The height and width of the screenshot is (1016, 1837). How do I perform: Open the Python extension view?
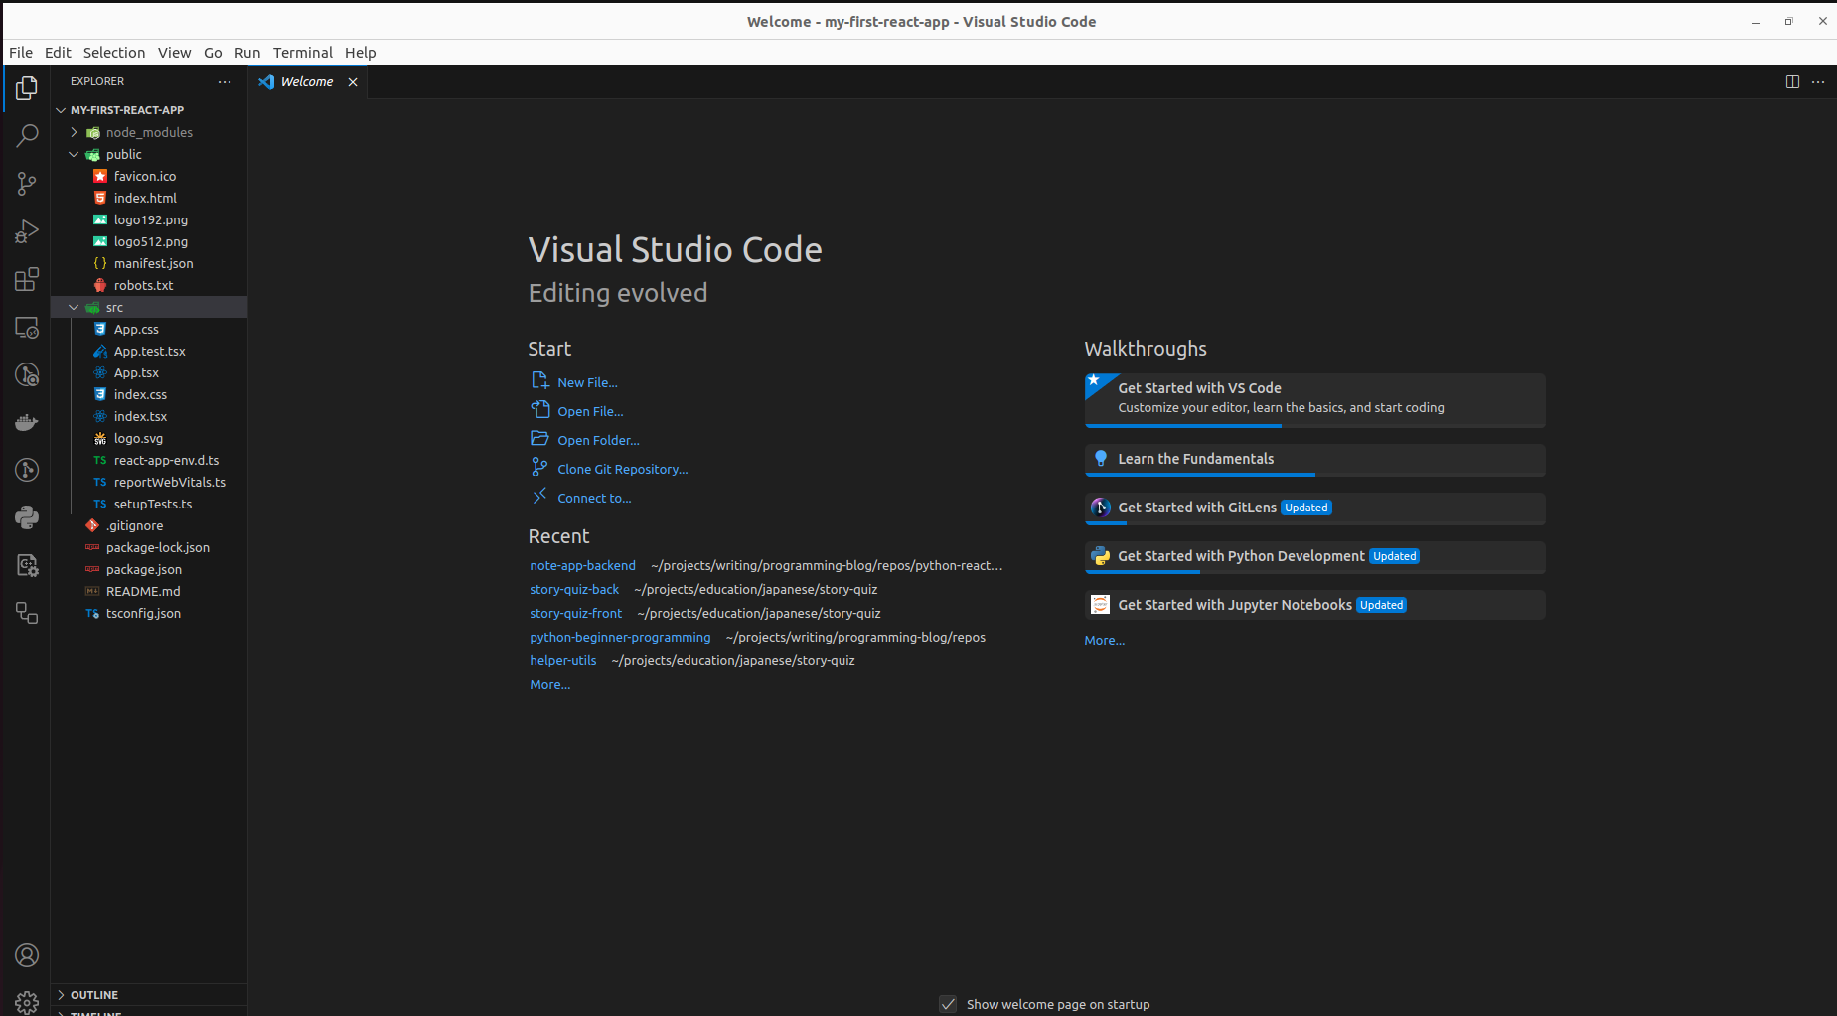(x=27, y=517)
